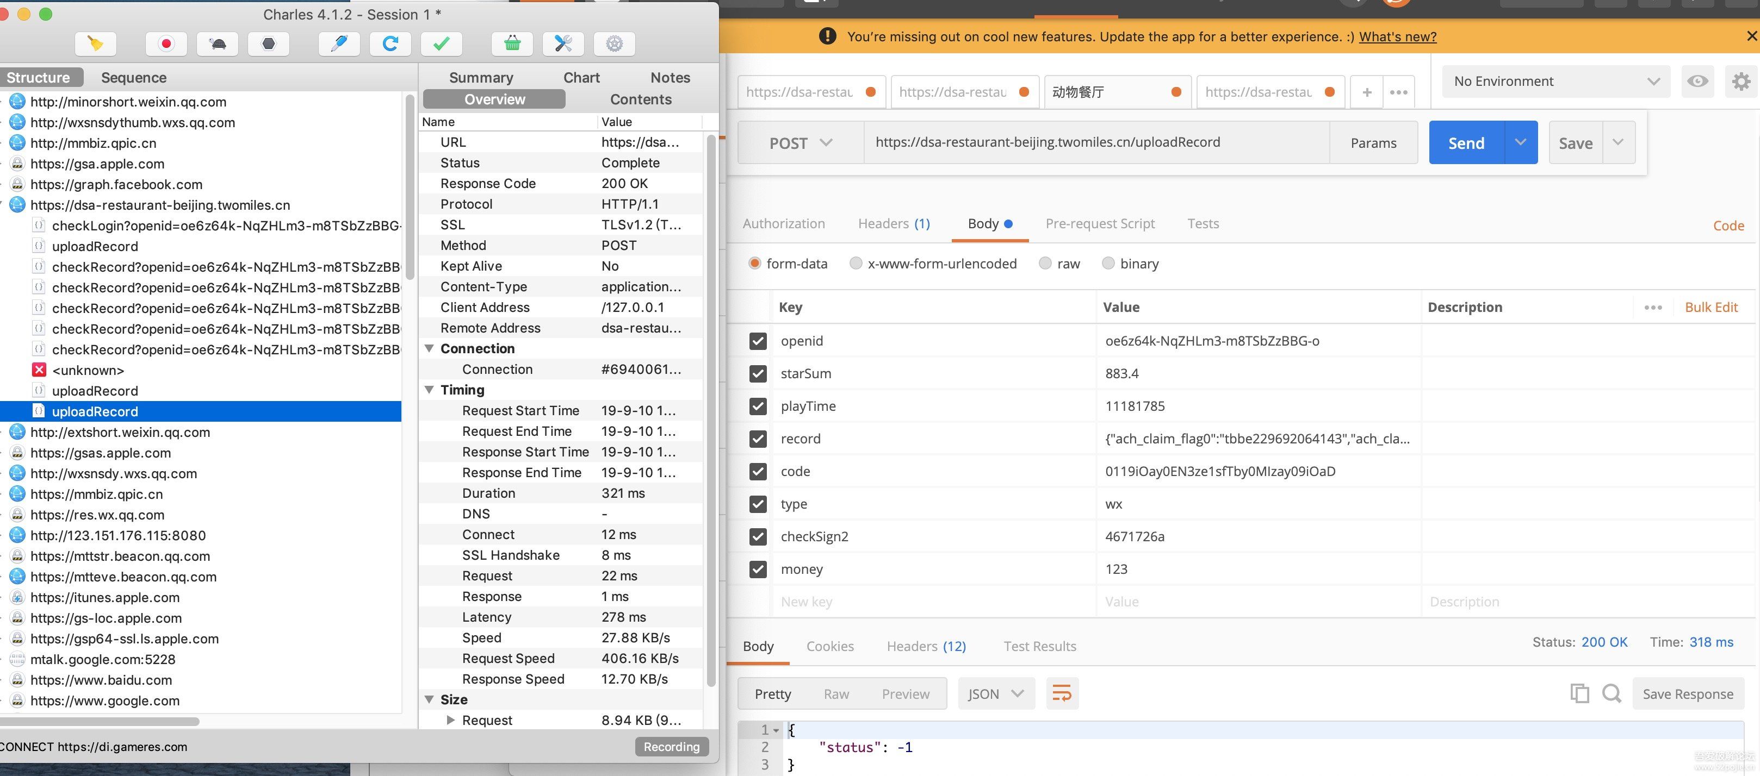Screen dimensions: 1760x776
Task: Open the What's new? link
Action: [x=1397, y=37]
